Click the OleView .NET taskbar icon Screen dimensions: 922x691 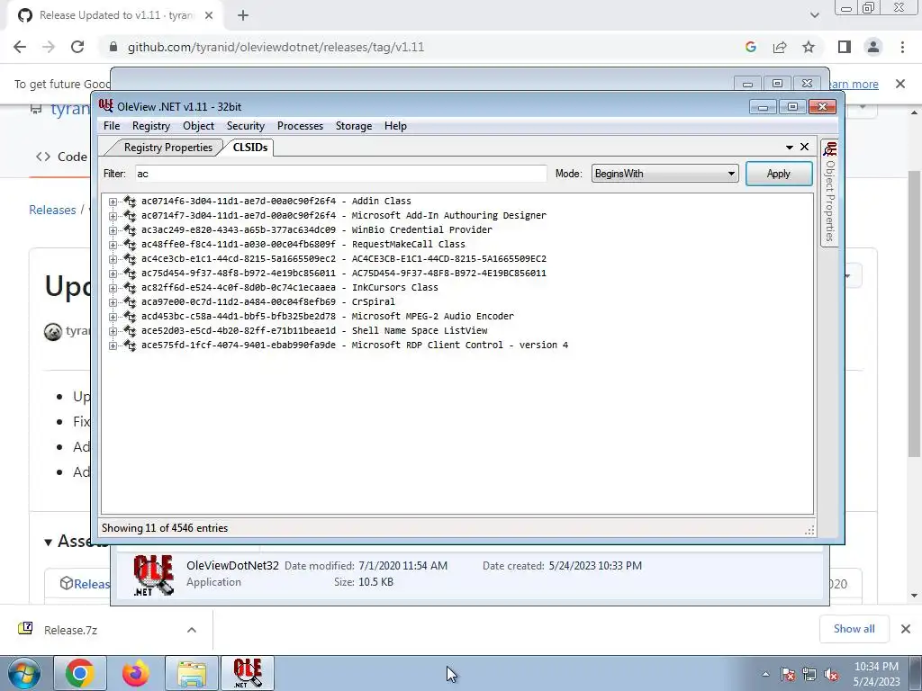pyautogui.click(x=248, y=673)
